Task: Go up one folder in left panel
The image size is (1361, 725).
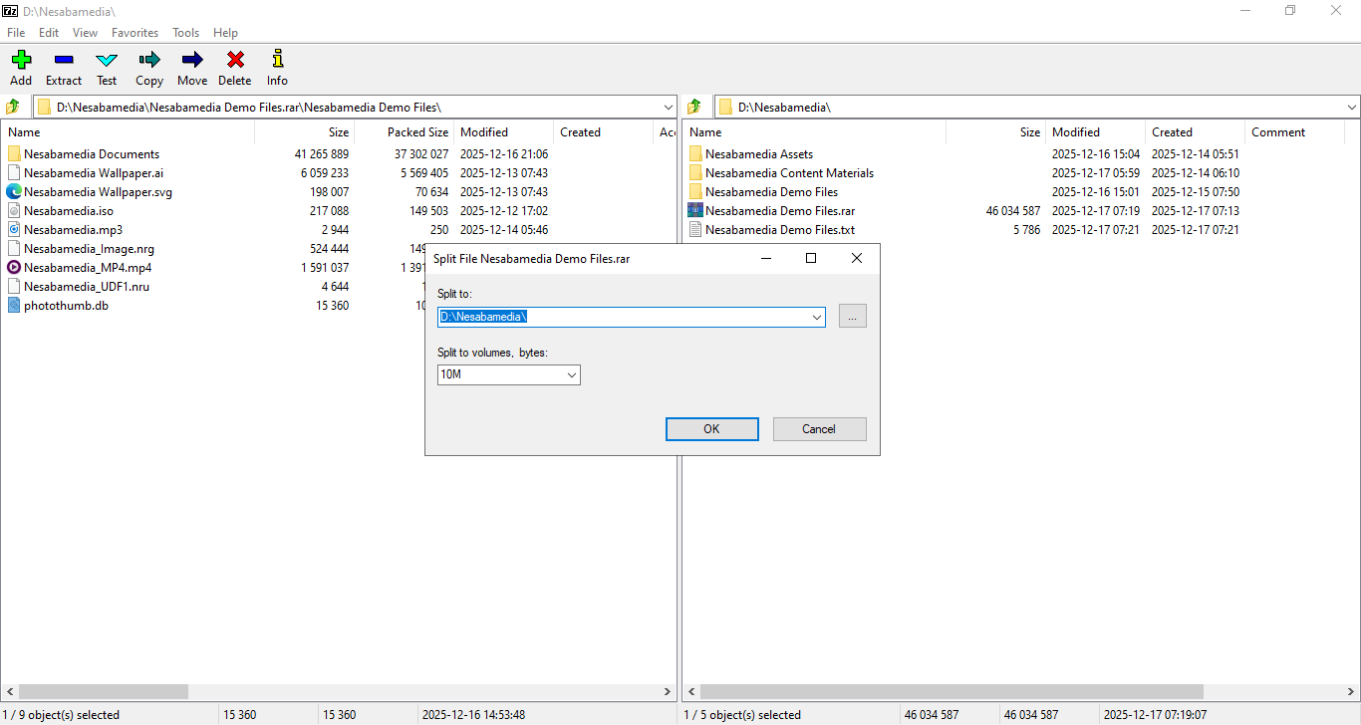Action: 13,107
